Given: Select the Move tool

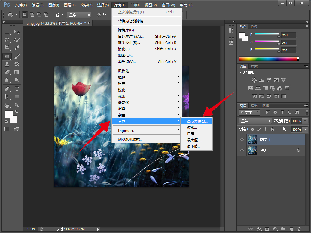Looking at the screenshot, I should [x=17, y=32].
